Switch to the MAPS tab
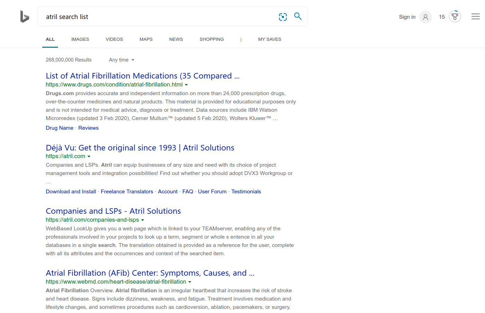Screen dimensions: 485x313 (146, 39)
